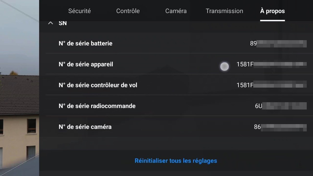
Task: Click Réinitialiser tous les réglages
Action: pyautogui.click(x=176, y=161)
